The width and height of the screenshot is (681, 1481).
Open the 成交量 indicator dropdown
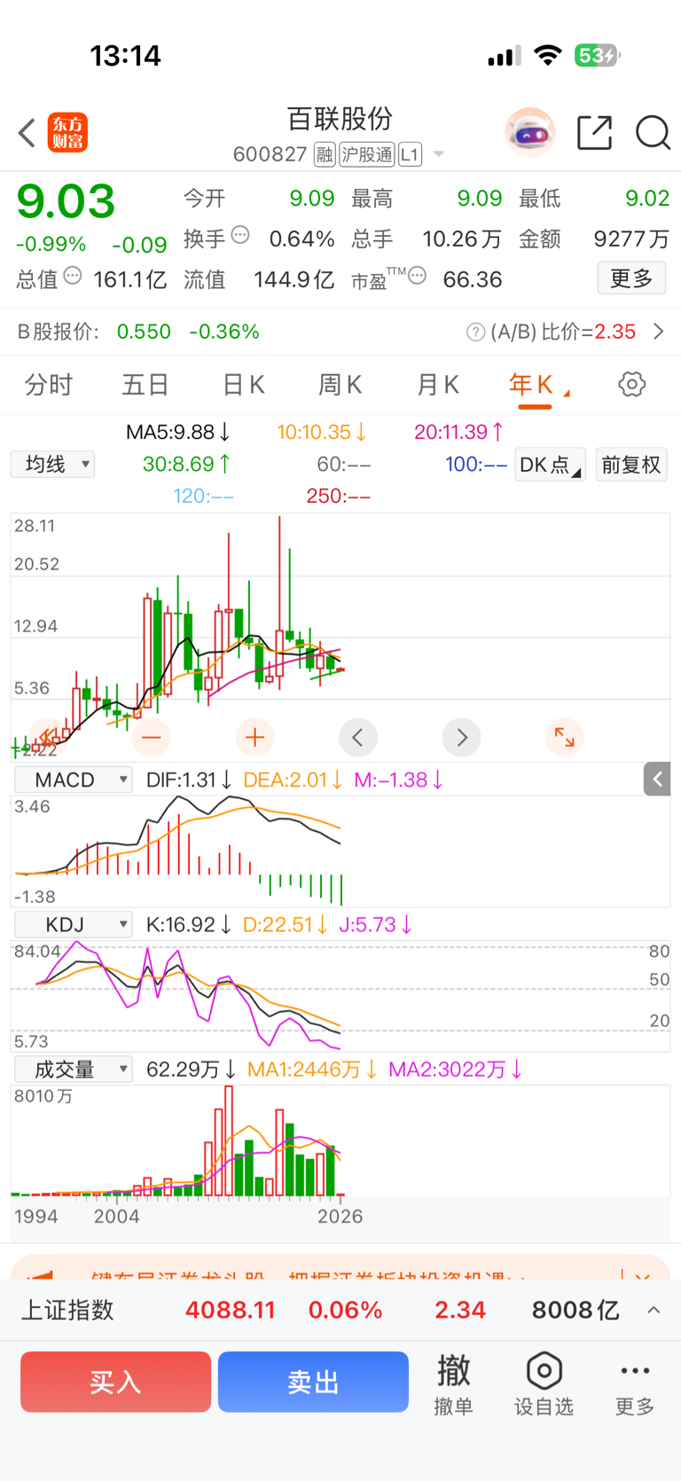tap(74, 1070)
